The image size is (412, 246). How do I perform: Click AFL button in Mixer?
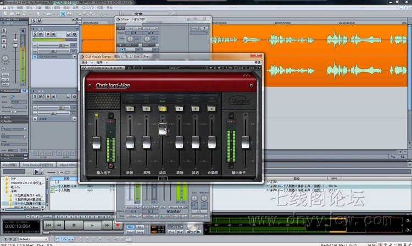coord(199,211)
